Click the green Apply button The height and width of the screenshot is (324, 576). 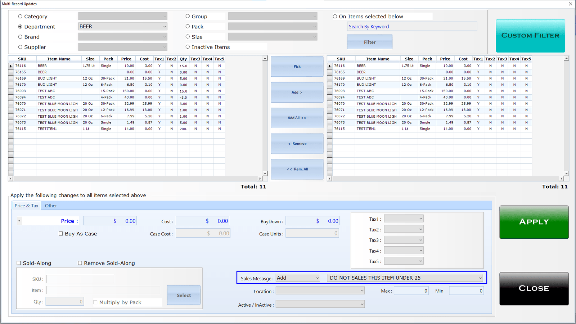pos(534,222)
